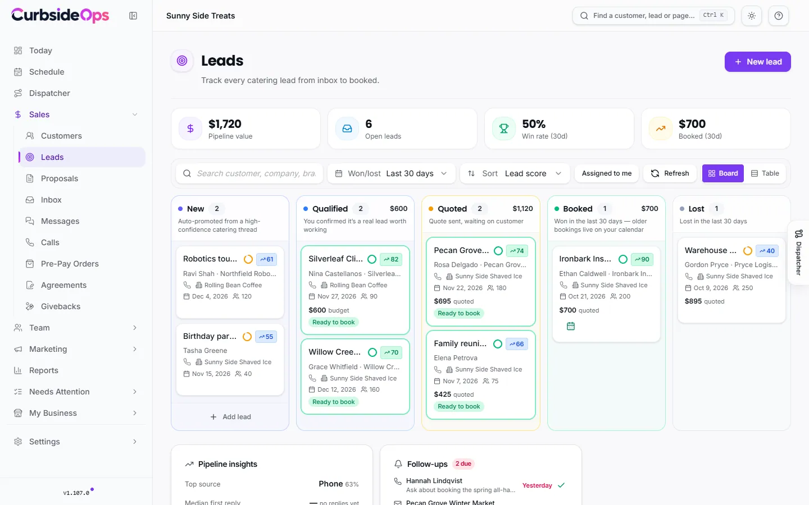
Task: Expand the Team section
Action: pos(76,328)
